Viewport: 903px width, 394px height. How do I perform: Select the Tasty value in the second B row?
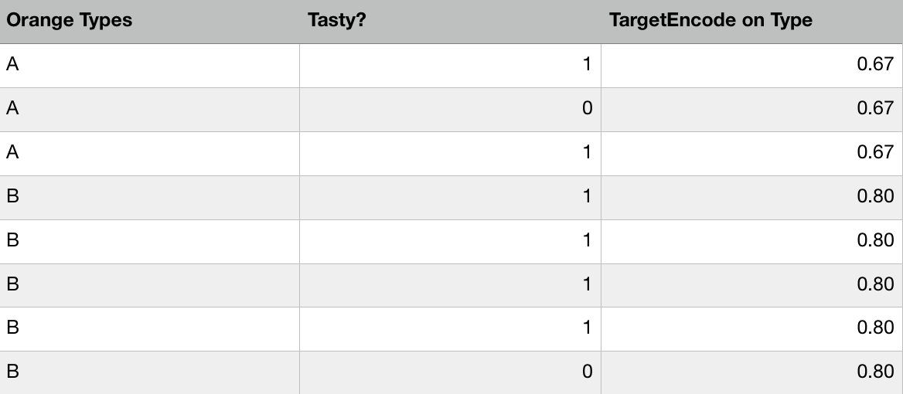[587, 240]
